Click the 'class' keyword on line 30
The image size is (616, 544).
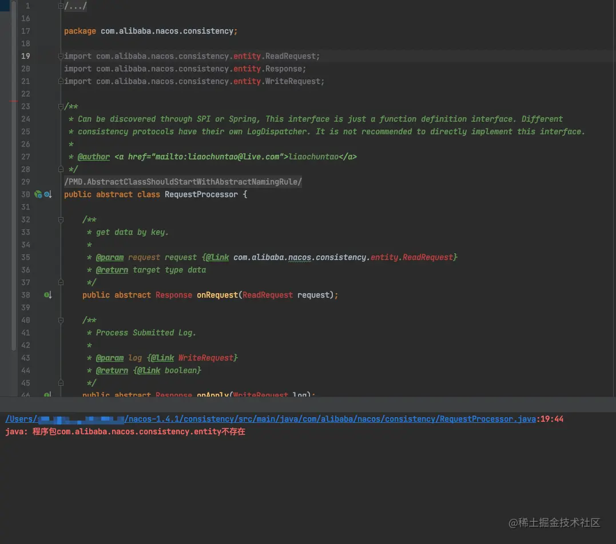[149, 194]
